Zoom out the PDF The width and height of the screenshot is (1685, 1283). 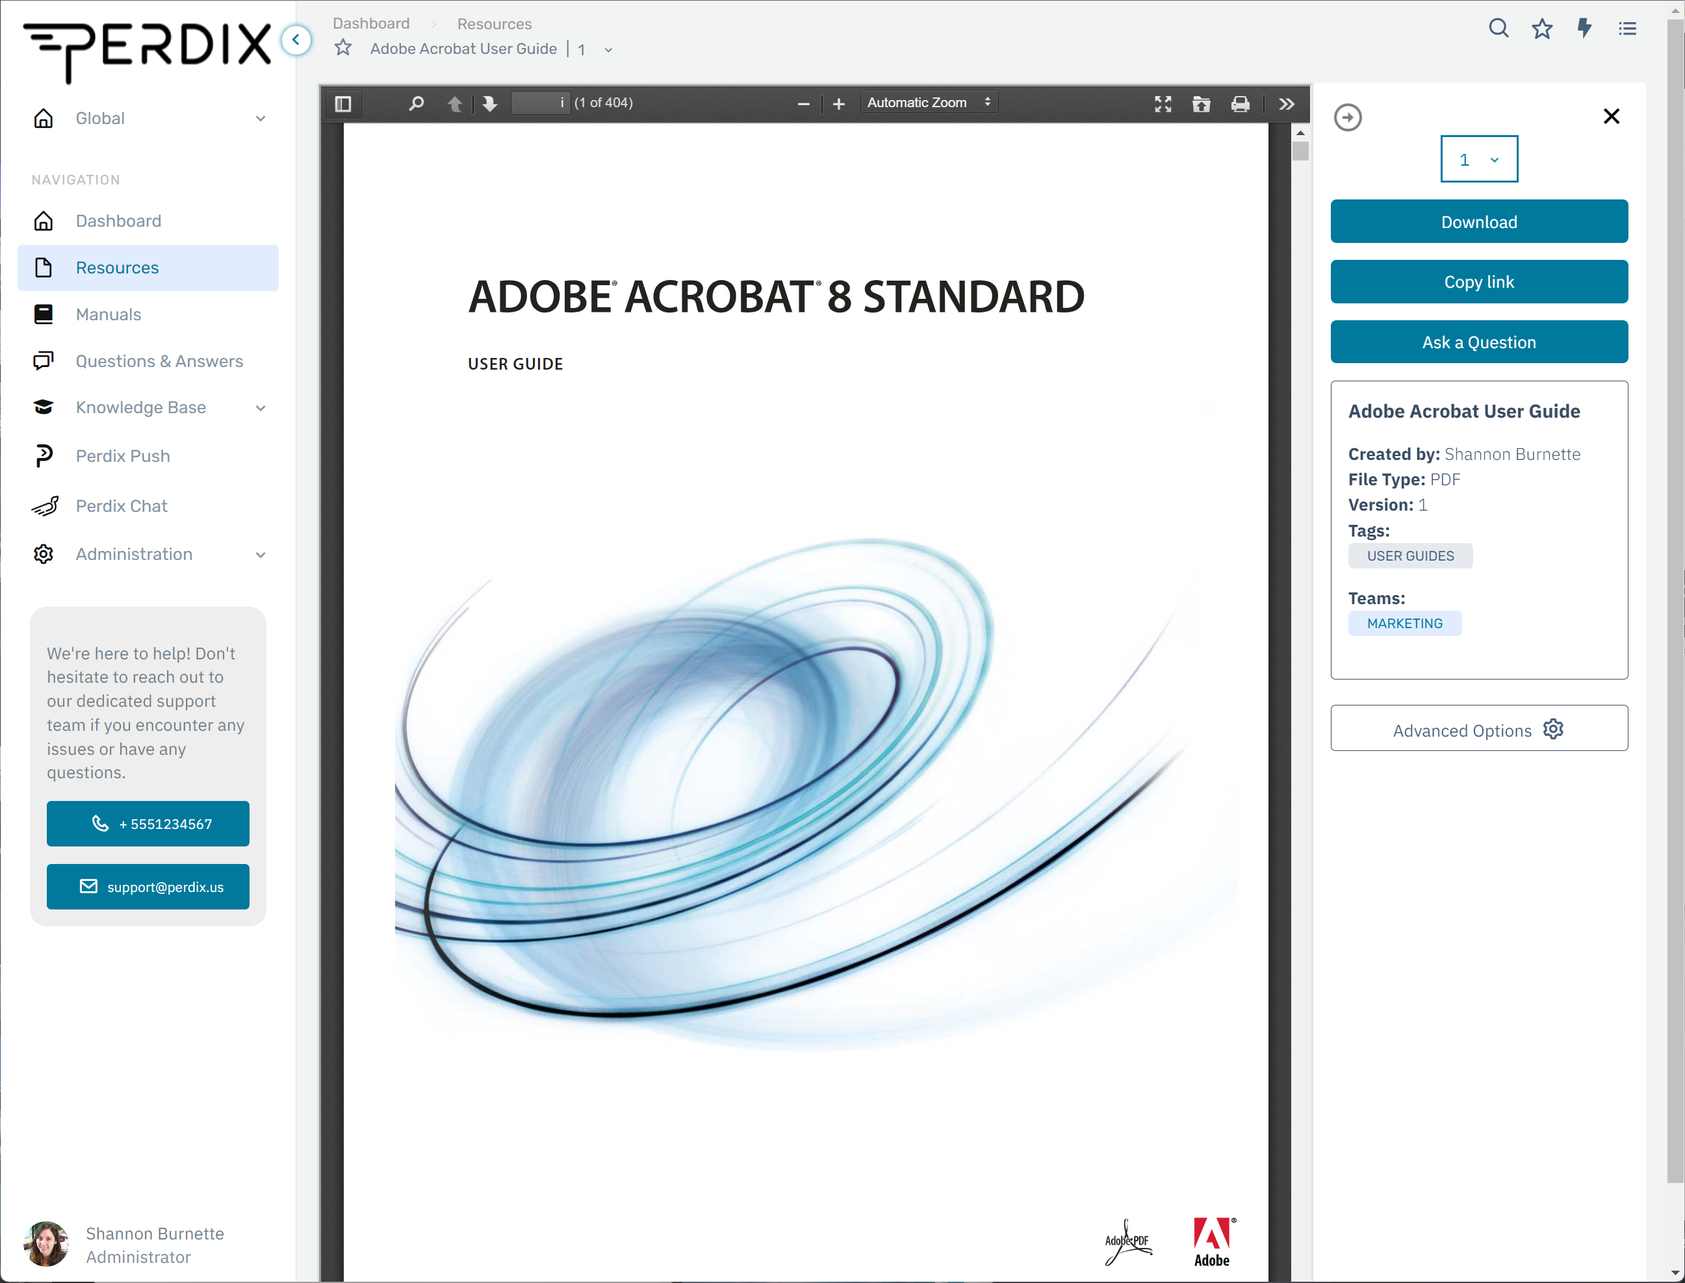click(x=804, y=104)
